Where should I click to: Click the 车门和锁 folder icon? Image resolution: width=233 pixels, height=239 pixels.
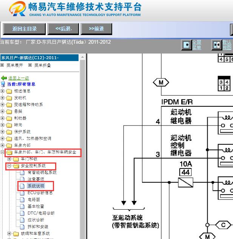(x=16, y=159)
